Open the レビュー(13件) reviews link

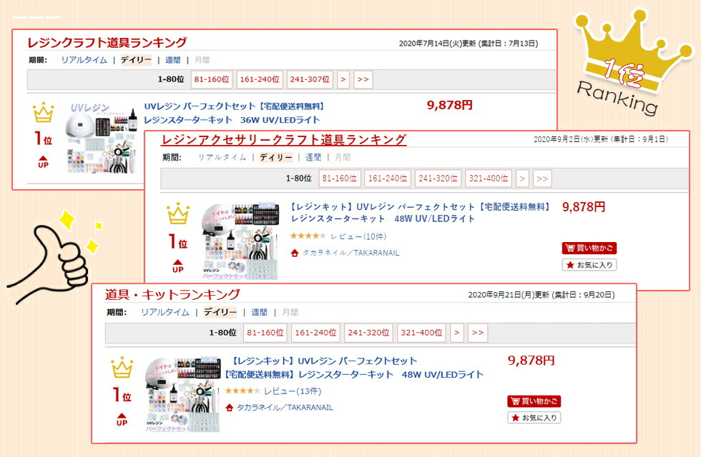click(x=293, y=391)
